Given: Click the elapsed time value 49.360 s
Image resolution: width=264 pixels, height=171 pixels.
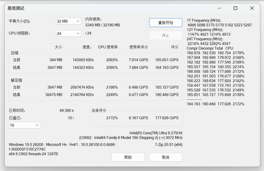Looking at the screenshot, I should coord(66,110).
